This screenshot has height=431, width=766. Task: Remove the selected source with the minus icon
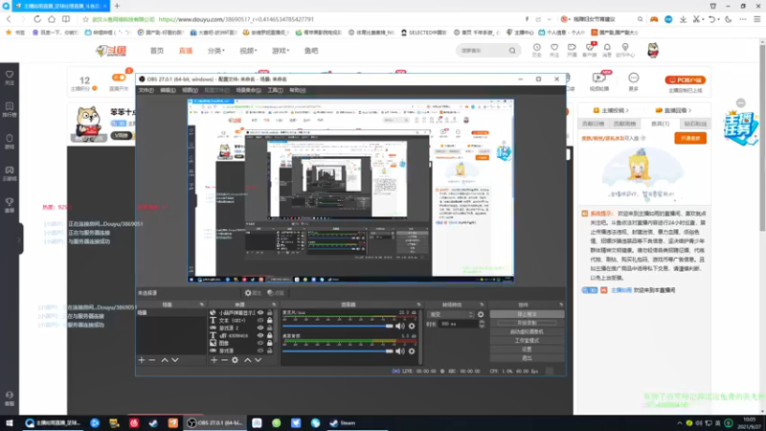[224, 360]
